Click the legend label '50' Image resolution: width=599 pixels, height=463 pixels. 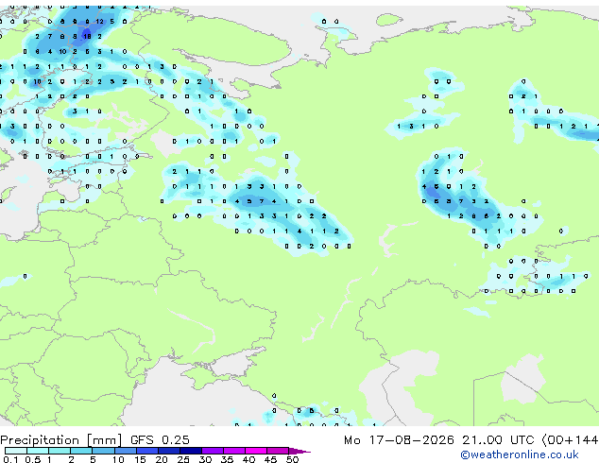click(292, 459)
